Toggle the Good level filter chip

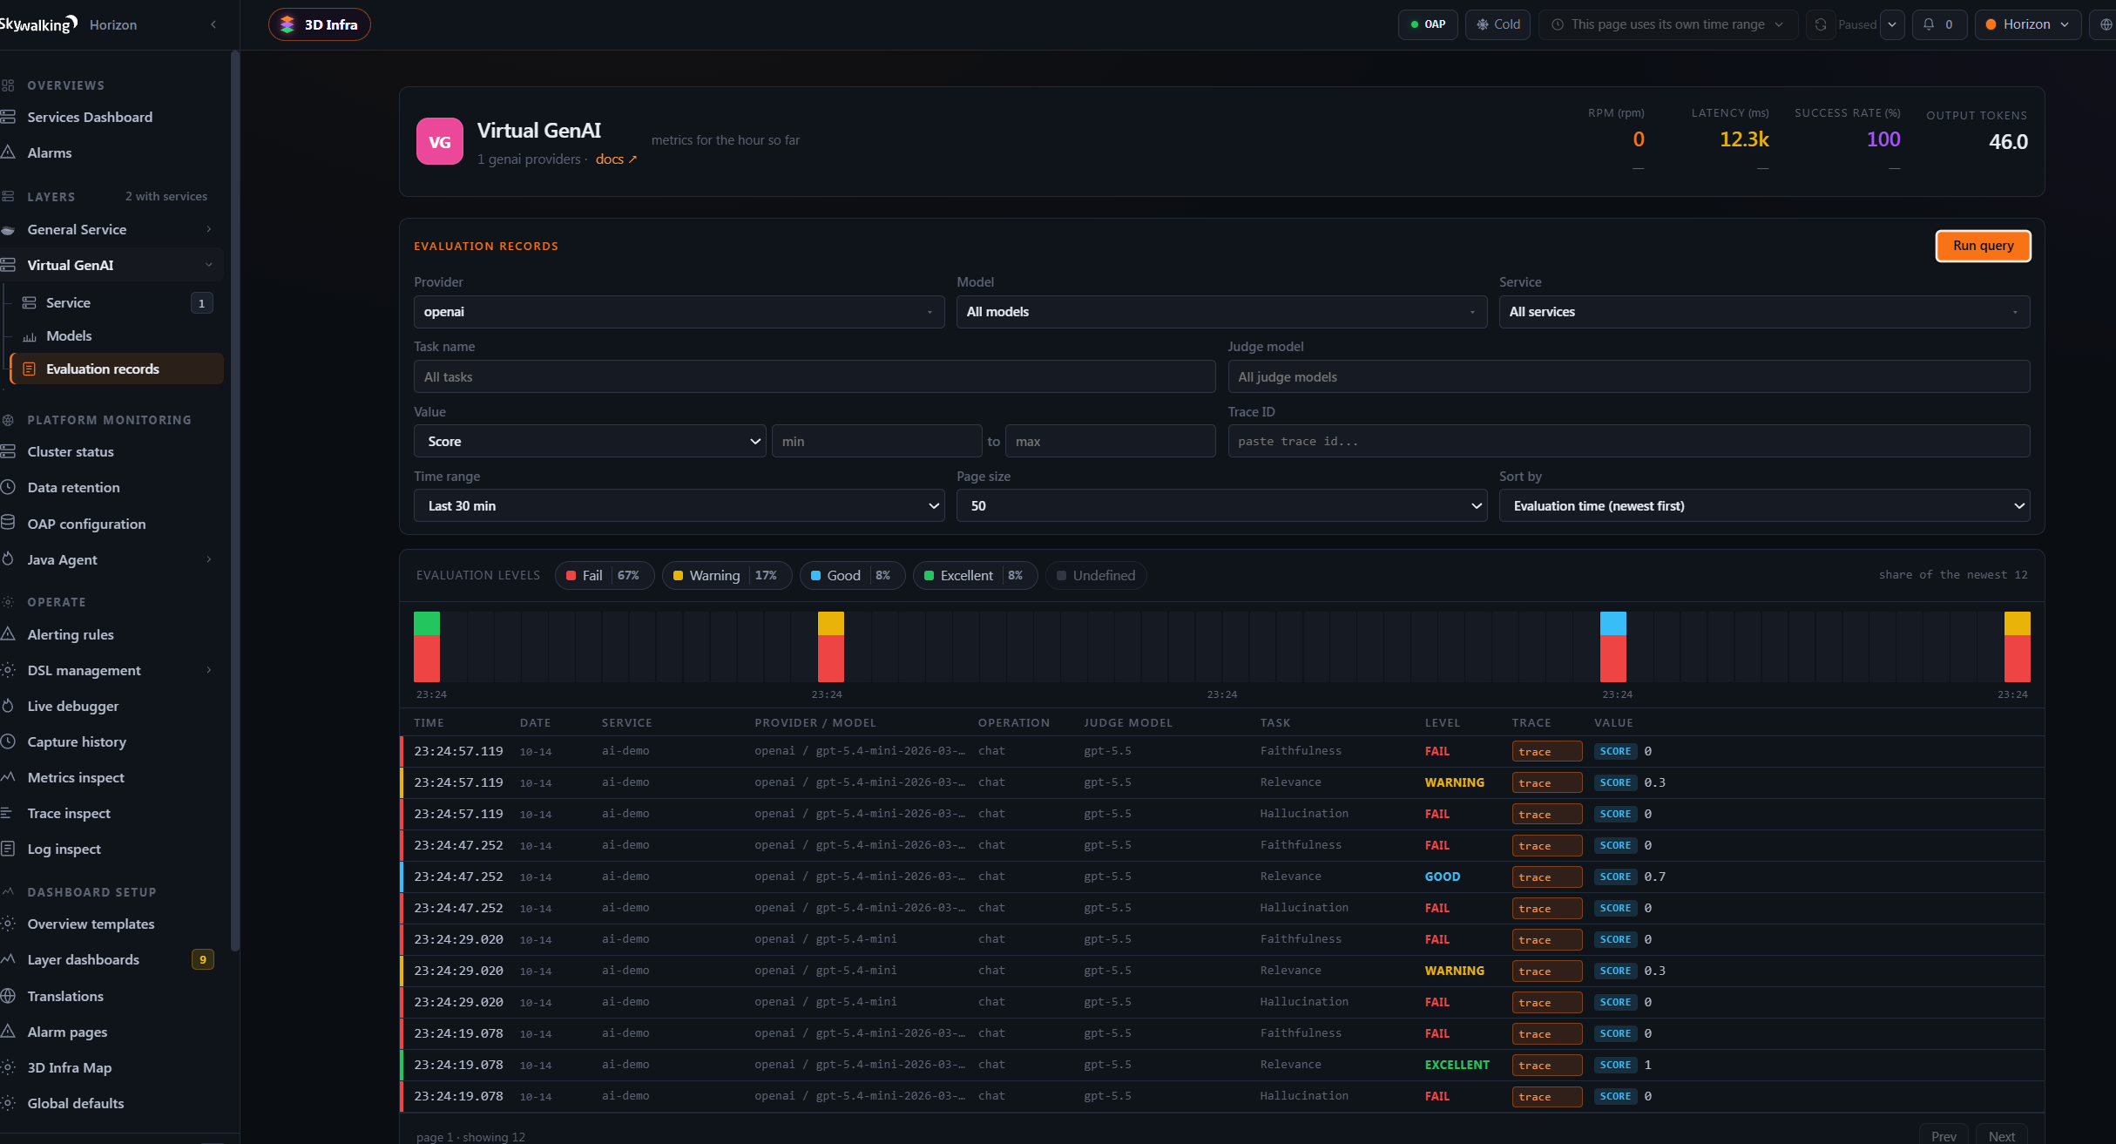click(x=851, y=575)
